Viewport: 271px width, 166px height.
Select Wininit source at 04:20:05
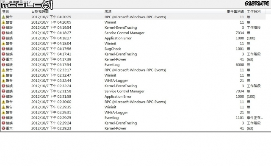(x=110, y=22)
